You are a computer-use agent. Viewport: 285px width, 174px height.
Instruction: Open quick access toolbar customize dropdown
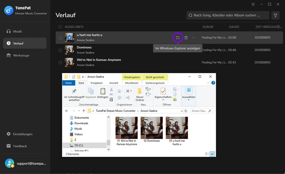[83, 77]
